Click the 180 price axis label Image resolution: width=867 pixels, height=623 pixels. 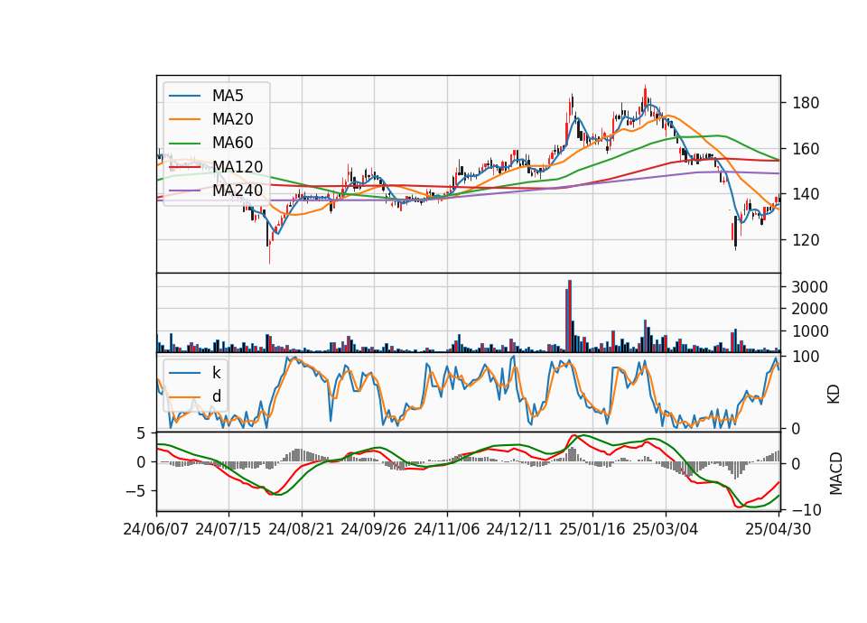[x=806, y=103]
